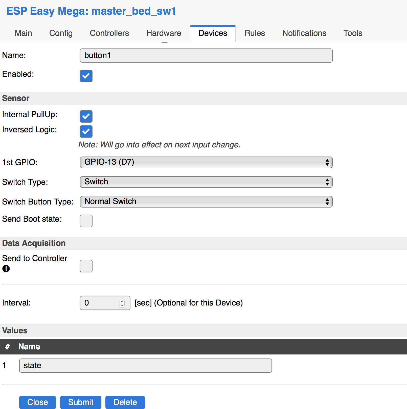Click the value name field containing state
The height and width of the screenshot is (409, 407).
click(145, 366)
